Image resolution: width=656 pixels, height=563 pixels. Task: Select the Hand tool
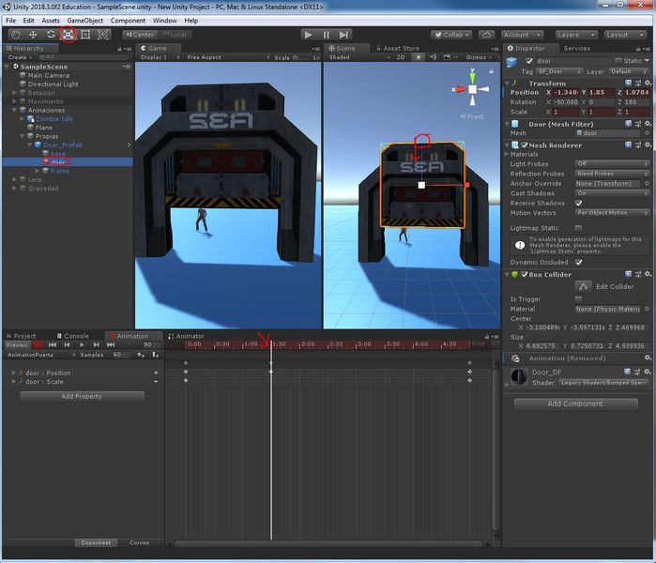click(15, 35)
